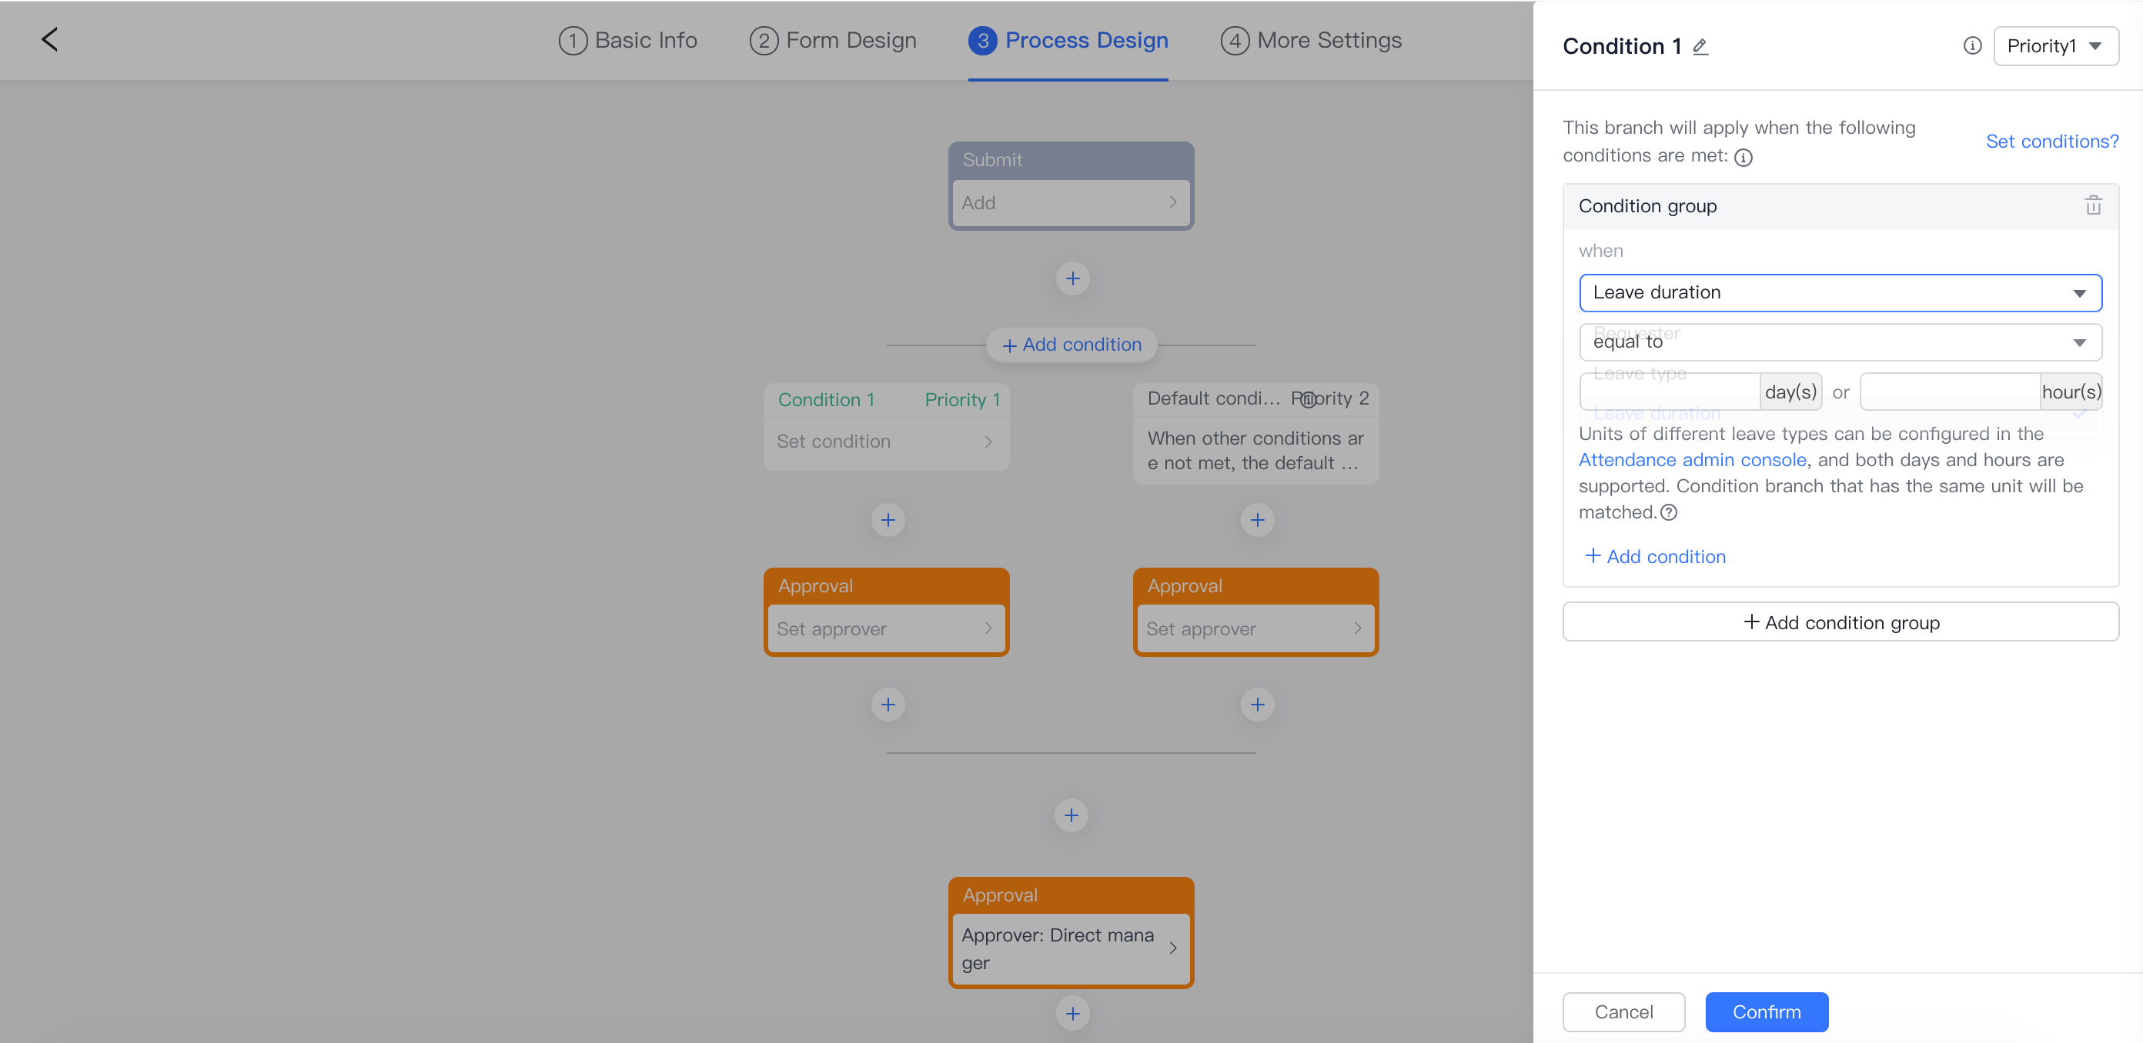
Task: Open the Priority1 dropdown
Action: point(2054,45)
